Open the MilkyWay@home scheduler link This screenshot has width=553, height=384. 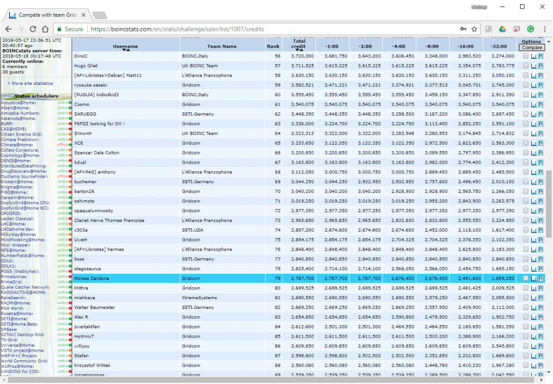tap(18, 234)
